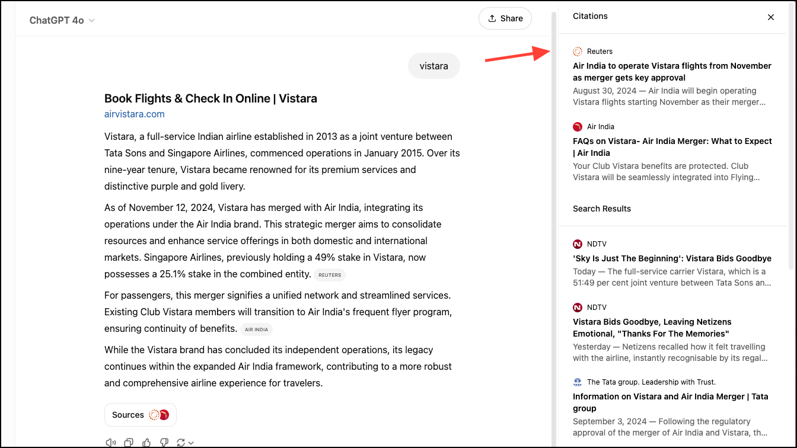Open FAQs on Vistara- Air India Merger citation
This screenshot has width=797, height=448.
[672, 147]
